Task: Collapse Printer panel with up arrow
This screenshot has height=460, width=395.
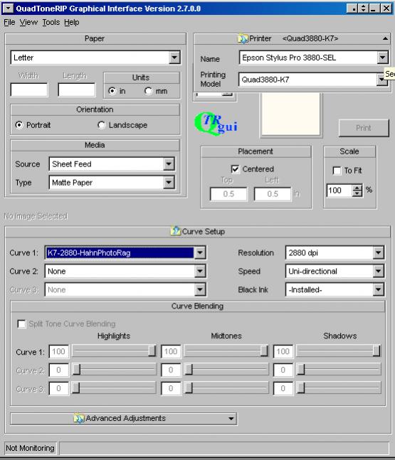Action: (x=385, y=38)
